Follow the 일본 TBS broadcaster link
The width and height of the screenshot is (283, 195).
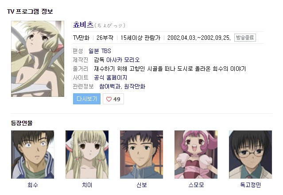click(100, 51)
